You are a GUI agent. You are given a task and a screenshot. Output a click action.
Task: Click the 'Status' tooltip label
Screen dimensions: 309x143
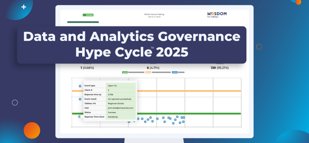87,112
